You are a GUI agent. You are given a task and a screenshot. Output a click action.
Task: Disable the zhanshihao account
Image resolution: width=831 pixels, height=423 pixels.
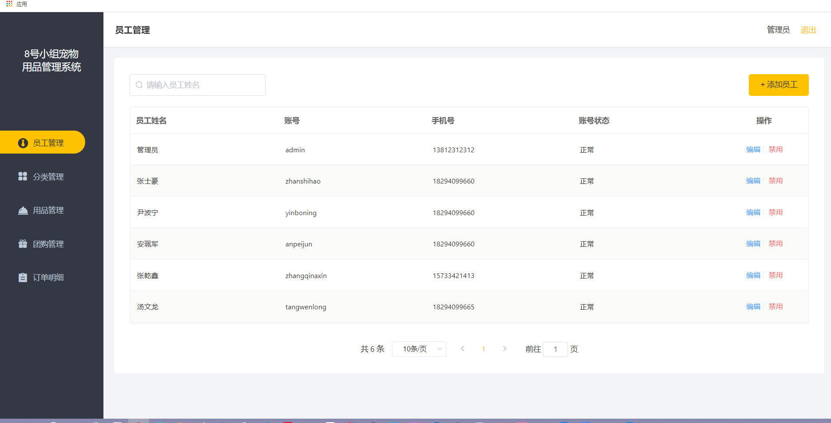pyautogui.click(x=776, y=181)
